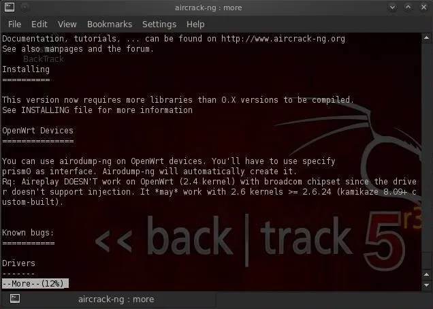
Task: Click the --More--(12%) prompt
Action: coord(35,283)
